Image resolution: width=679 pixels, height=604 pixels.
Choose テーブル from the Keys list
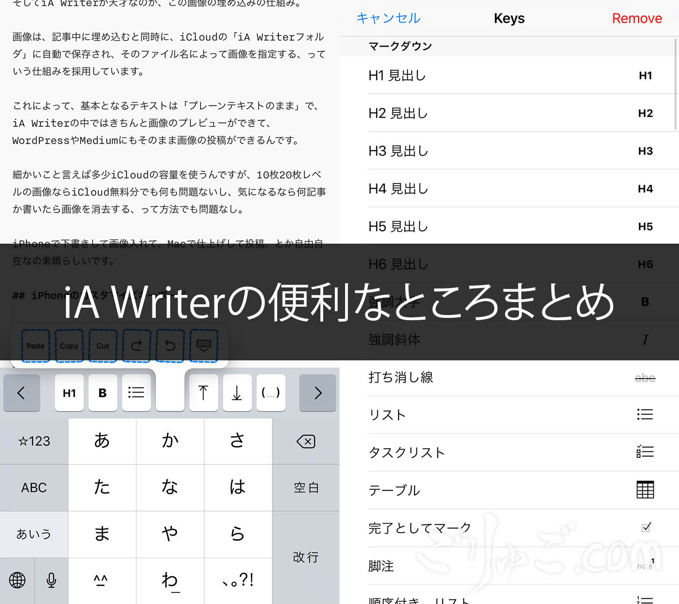point(509,490)
